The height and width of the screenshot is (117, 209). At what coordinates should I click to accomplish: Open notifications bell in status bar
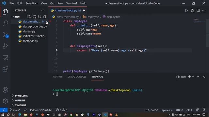tap(204, 110)
